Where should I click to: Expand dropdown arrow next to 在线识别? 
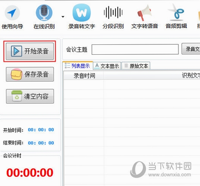pos(63,17)
